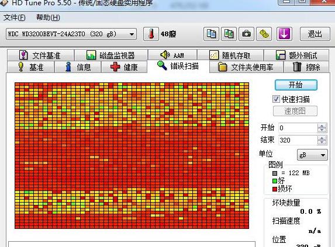Toggle the 快速扫描 checkbox

point(276,99)
